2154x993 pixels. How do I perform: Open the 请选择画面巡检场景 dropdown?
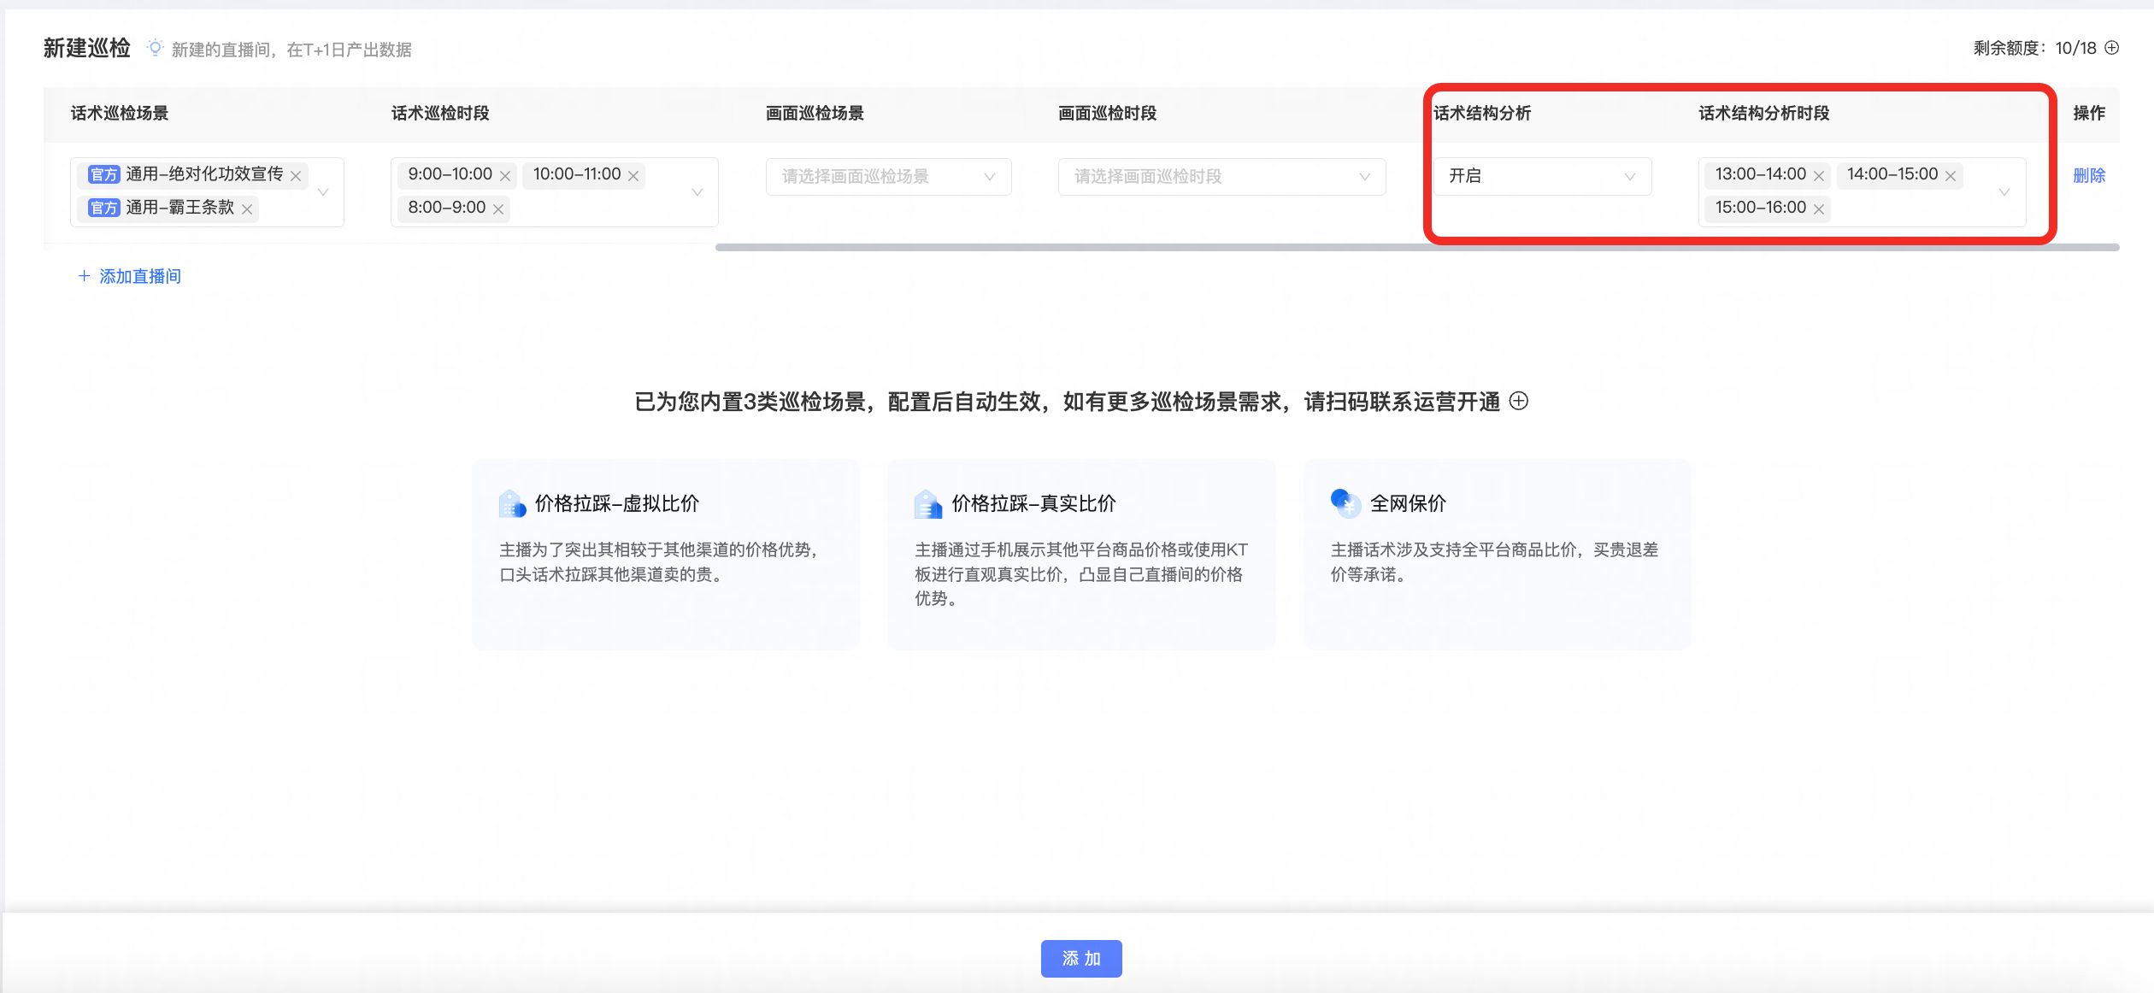[x=888, y=177]
